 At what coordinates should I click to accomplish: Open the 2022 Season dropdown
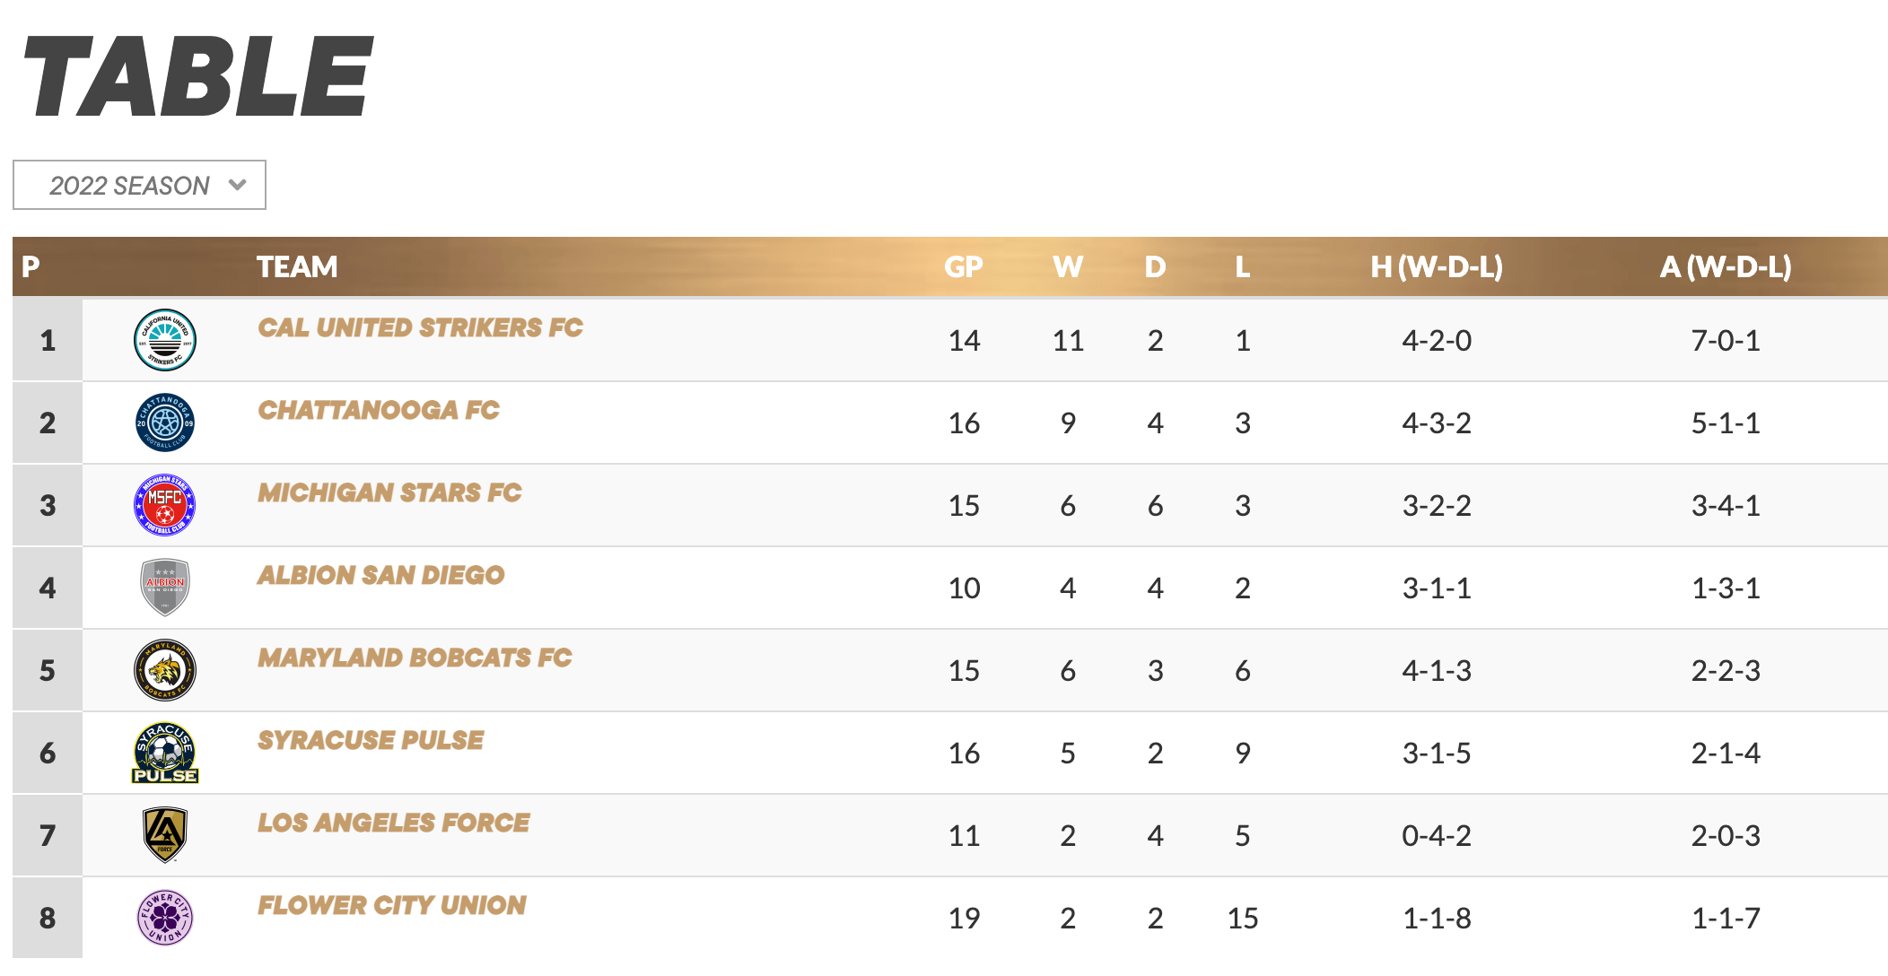pos(139,186)
